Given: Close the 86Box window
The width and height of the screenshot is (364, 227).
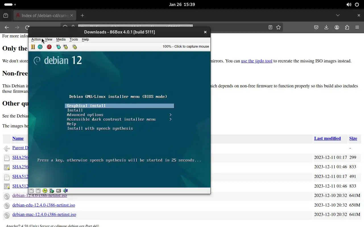Looking at the screenshot, I should [205, 32].
